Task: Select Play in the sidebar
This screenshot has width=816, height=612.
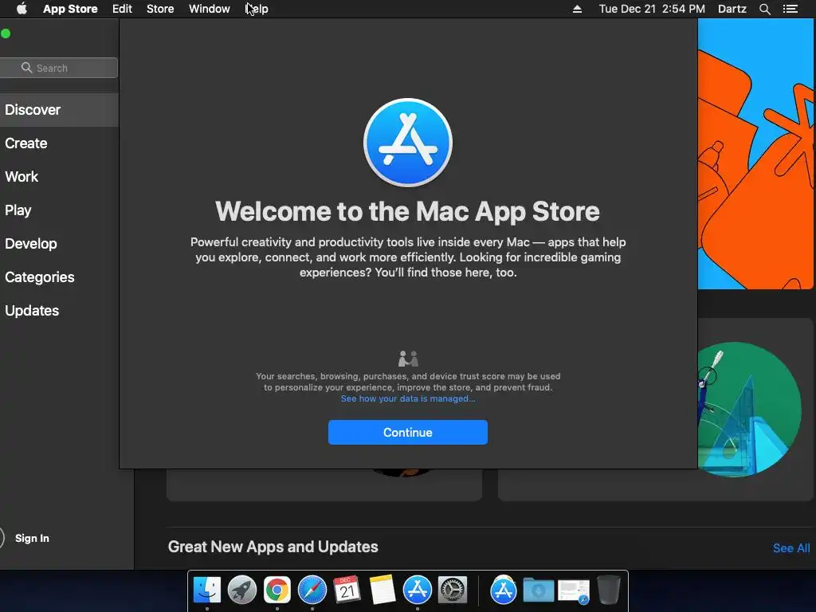Action: (x=59, y=210)
